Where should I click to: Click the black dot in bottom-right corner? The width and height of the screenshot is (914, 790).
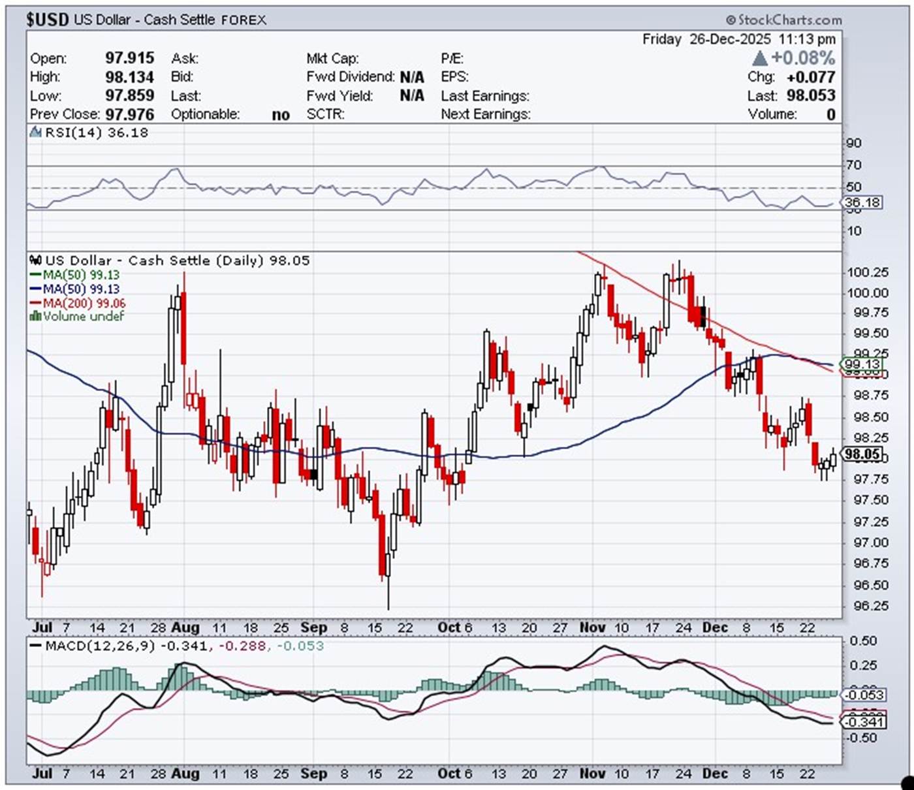[x=907, y=782]
